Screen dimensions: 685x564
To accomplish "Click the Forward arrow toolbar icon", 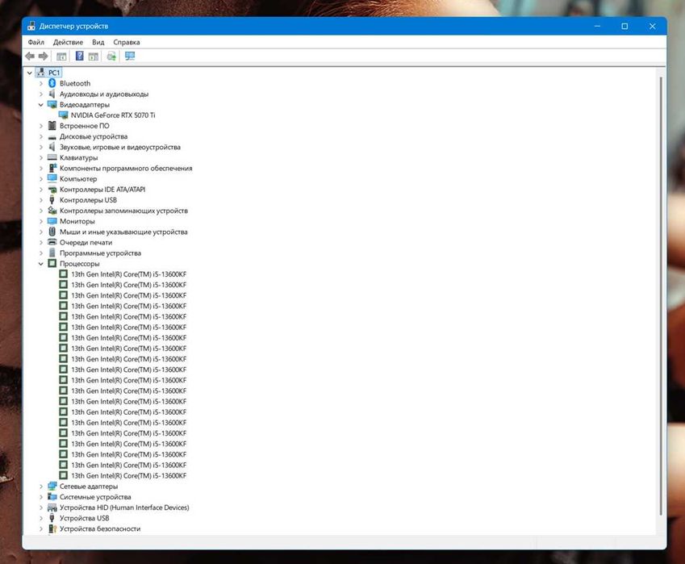I will [x=43, y=56].
